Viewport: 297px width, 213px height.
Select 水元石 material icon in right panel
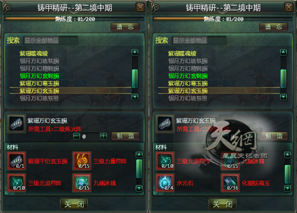(x=165, y=183)
